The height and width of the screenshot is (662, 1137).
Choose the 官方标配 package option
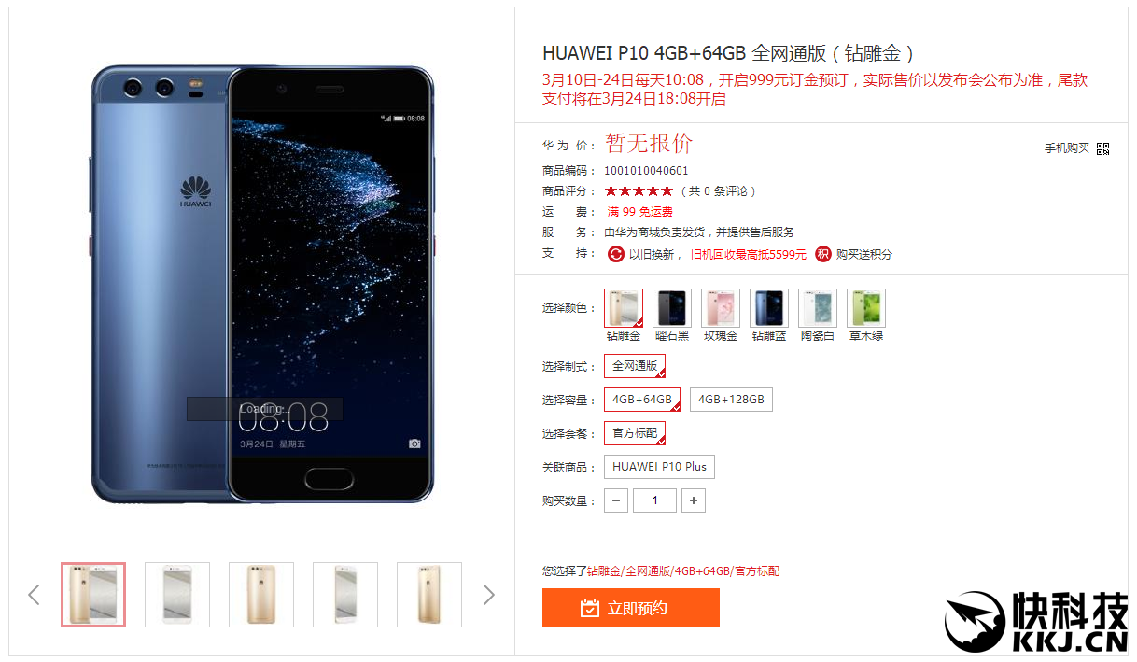(x=635, y=433)
